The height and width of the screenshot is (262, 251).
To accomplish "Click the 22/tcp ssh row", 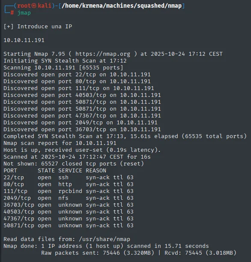I will 69,177.
